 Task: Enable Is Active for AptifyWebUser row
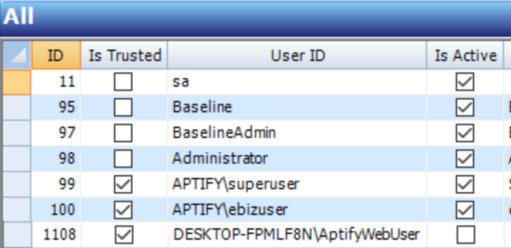click(x=465, y=235)
